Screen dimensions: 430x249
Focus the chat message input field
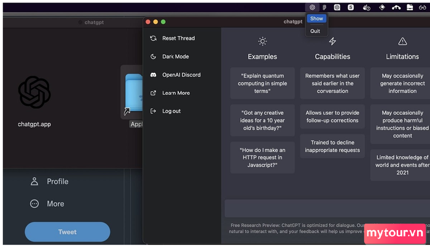point(327,208)
